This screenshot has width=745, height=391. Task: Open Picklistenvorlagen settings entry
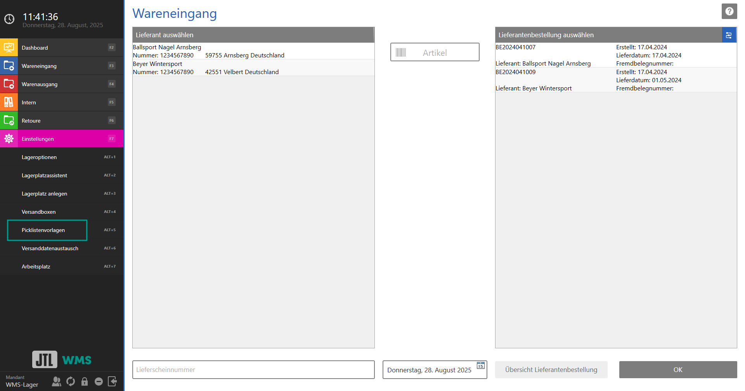pos(43,230)
